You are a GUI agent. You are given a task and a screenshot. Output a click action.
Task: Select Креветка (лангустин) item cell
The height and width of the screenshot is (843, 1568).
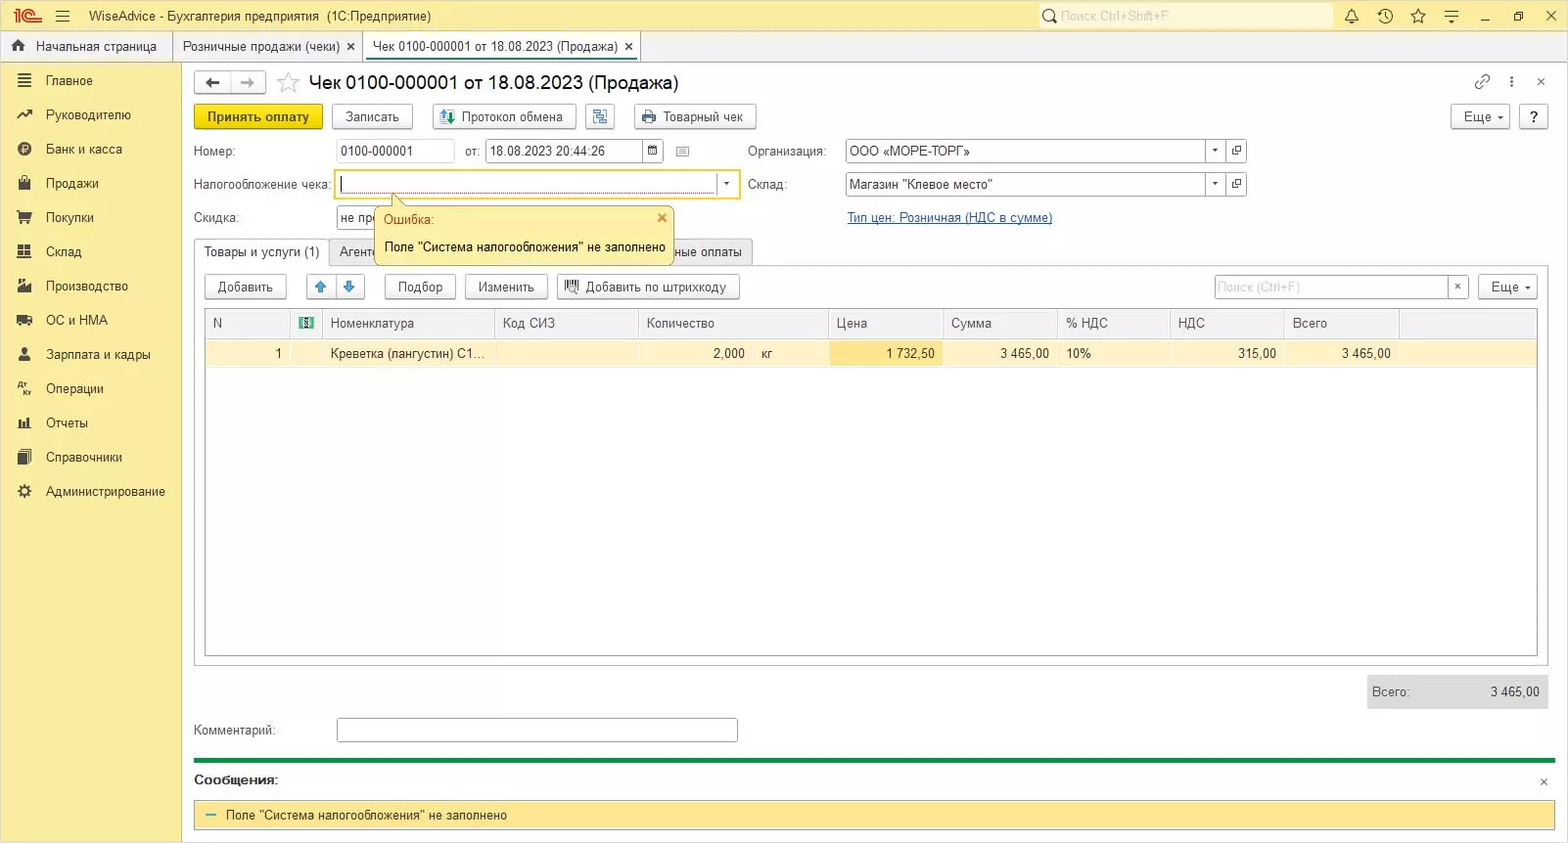tap(408, 353)
